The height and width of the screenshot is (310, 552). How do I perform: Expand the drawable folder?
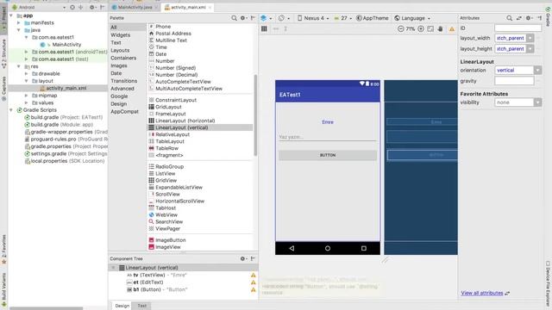pyautogui.click(x=26, y=73)
